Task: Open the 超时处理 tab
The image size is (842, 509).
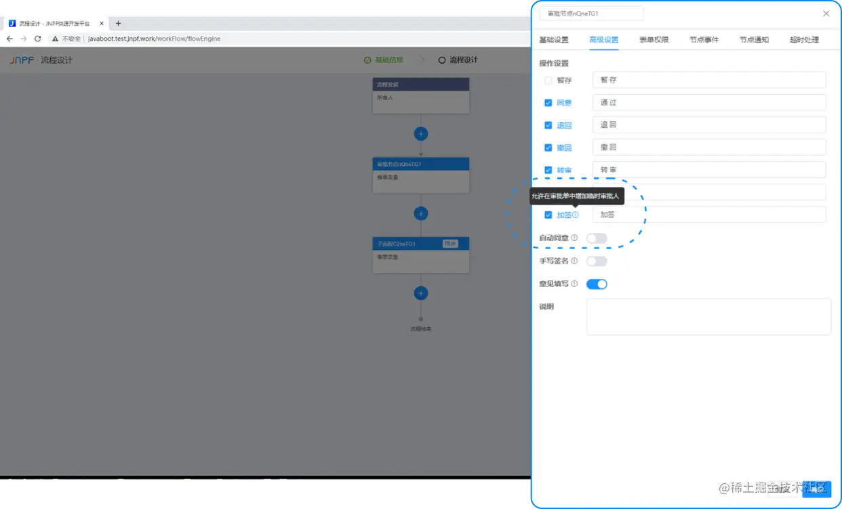Action: [x=805, y=40]
